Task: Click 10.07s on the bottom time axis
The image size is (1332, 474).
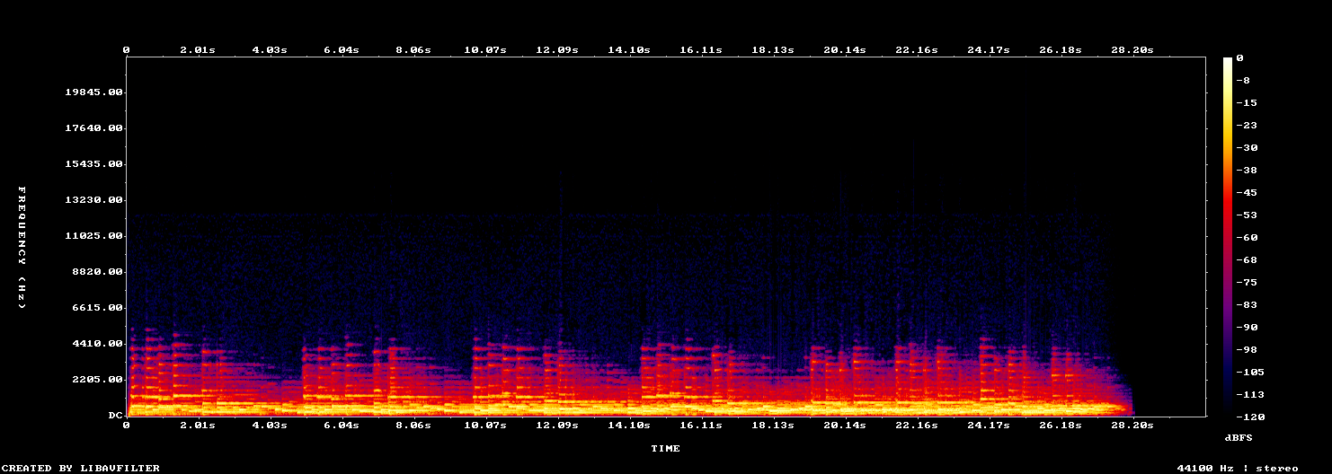Action: pos(485,425)
